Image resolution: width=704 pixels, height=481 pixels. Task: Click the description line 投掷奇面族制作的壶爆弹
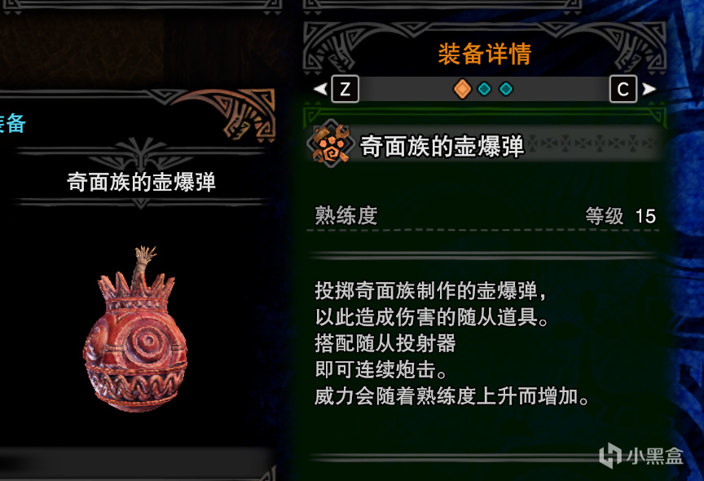[x=430, y=290]
